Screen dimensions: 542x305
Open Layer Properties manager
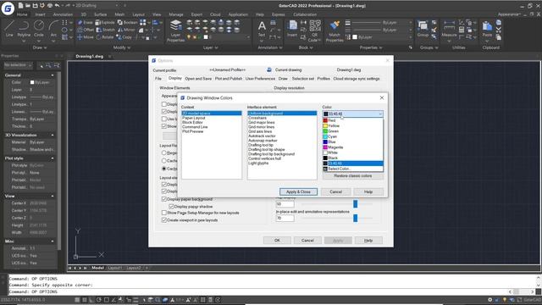175,30
